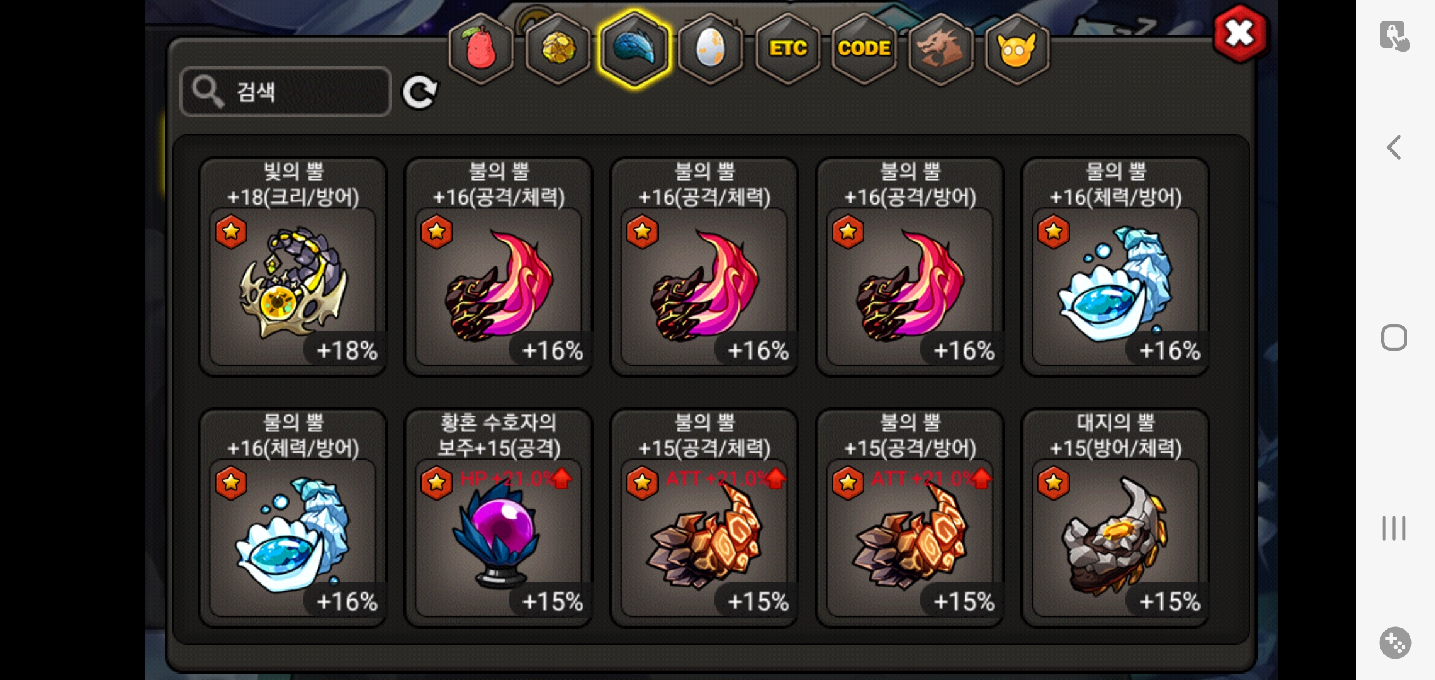Open the CODE tab
Viewport: 1435px width, 680px height.
coord(864,49)
